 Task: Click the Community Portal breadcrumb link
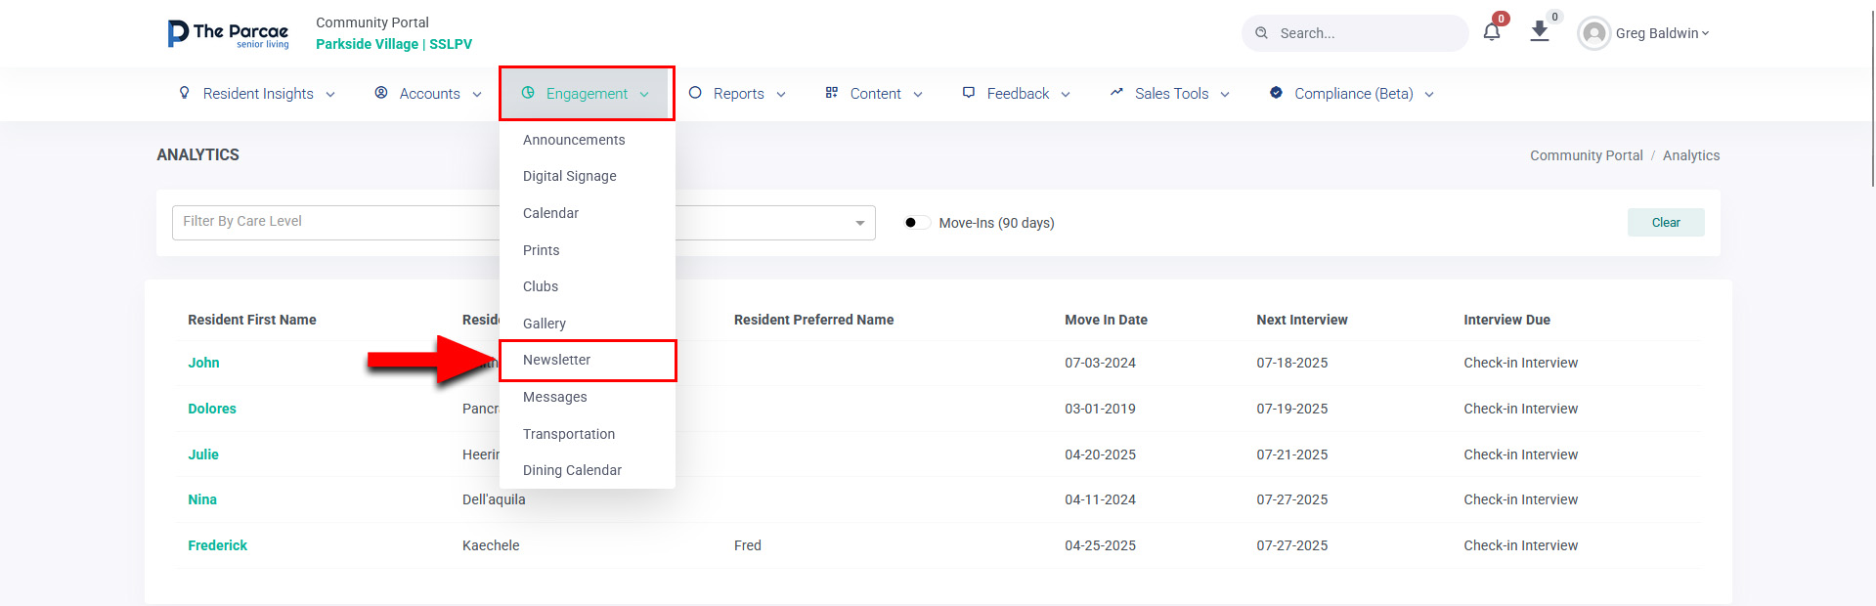[1586, 155]
